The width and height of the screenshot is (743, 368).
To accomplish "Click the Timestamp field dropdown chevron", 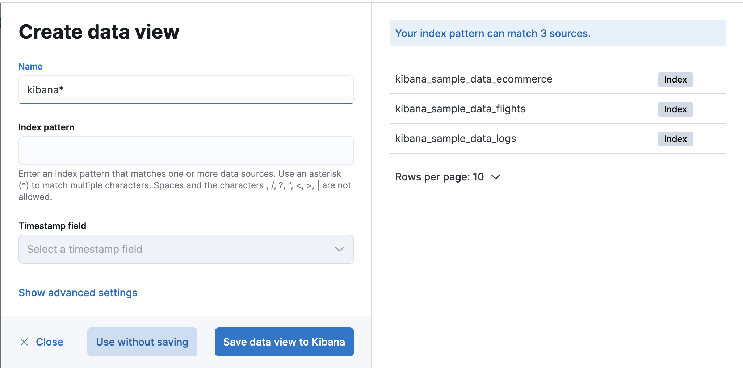I will (x=339, y=249).
